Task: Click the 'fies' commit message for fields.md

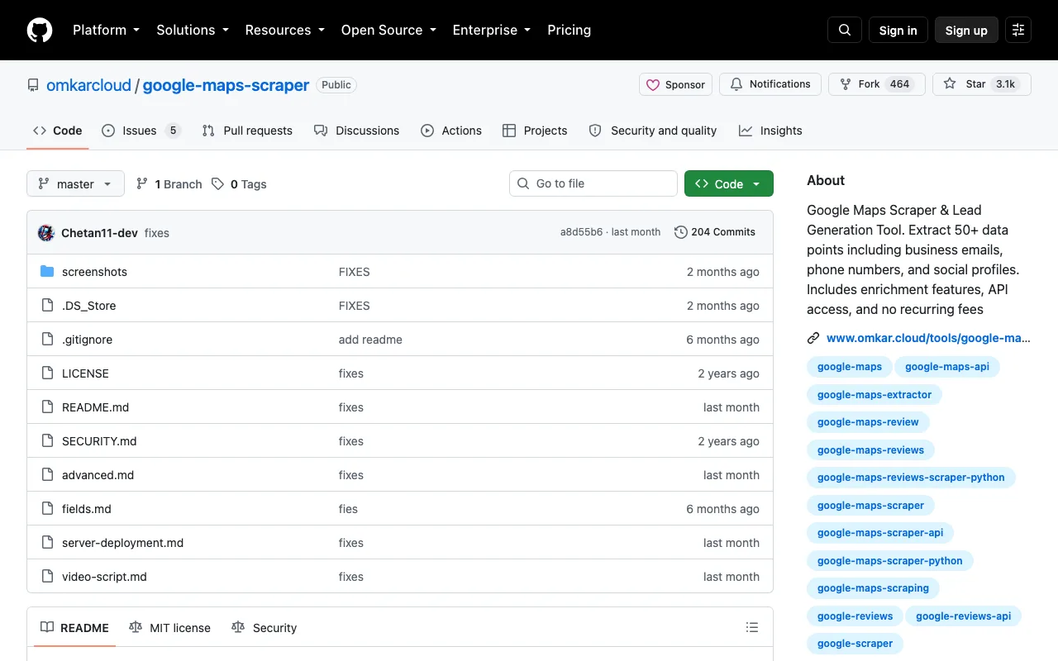Action: (348, 509)
